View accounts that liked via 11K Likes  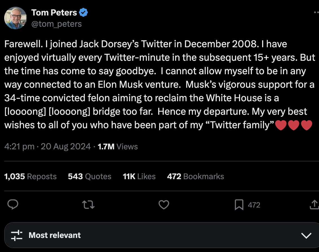[x=139, y=176]
